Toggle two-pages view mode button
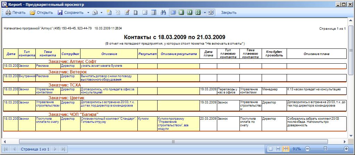The height and width of the screenshot is (155, 355). [189, 12]
